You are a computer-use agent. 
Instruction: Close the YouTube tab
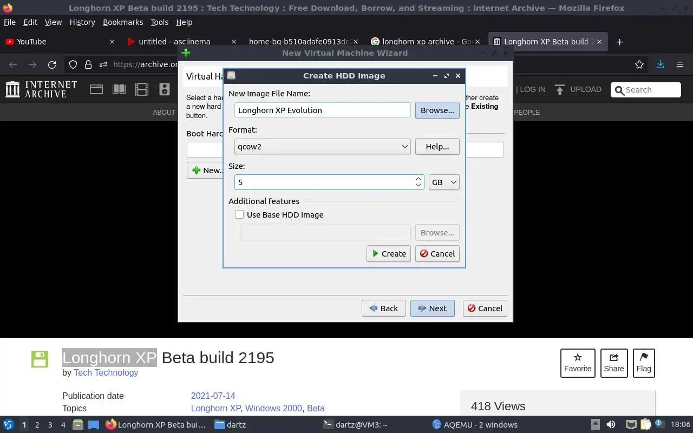click(x=112, y=42)
